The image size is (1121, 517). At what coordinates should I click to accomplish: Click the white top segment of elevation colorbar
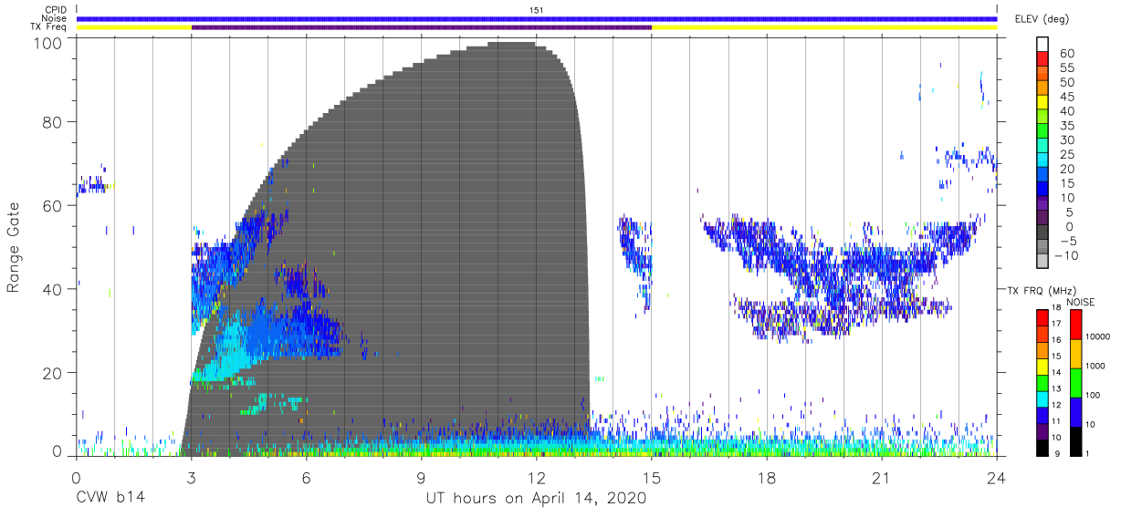[1042, 43]
